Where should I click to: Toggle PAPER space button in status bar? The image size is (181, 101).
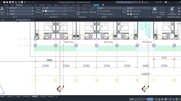[132, 99]
